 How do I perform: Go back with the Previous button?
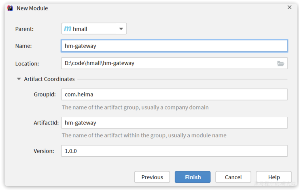152,177
